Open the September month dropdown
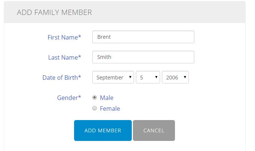255x151 pixels. point(113,77)
